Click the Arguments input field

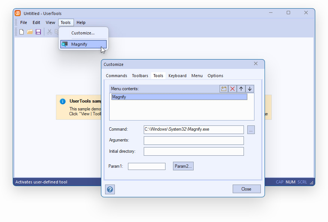point(194,140)
